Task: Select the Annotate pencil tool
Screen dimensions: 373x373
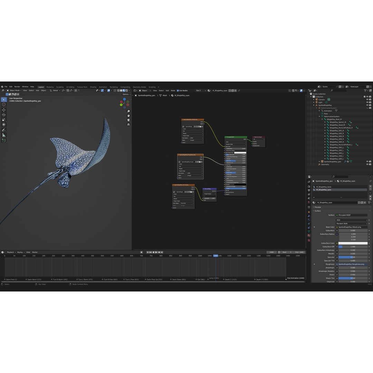Action: pyautogui.click(x=4, y=130)
